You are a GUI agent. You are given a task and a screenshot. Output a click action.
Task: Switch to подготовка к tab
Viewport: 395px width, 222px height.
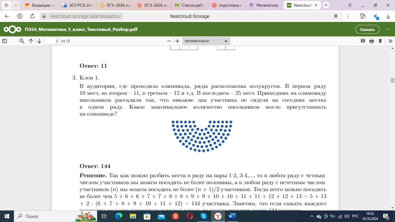pyautogui.click(x=227, y=5)
